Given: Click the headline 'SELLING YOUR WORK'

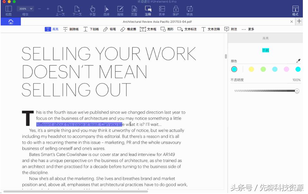Looking at the screenshot, I should tap(109, 54).
